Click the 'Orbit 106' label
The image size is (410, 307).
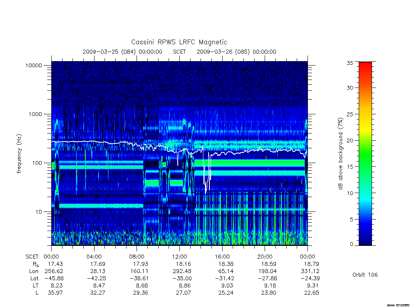click(x=365, y=275)
